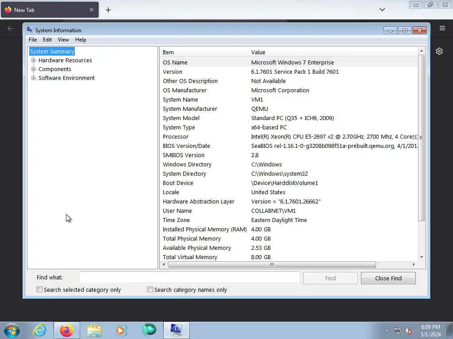453x339 pixels.
Task: Select the Available Physical Memory row
Action: [289, 248]
